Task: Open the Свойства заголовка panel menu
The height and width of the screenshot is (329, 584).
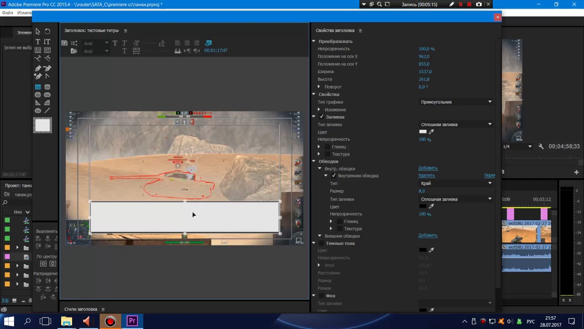Action: (x=360, y=31)
